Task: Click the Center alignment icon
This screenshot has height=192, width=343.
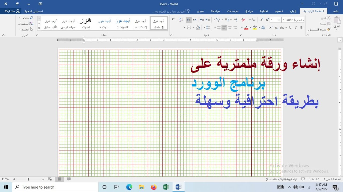Action: click(x=230, y=27)
